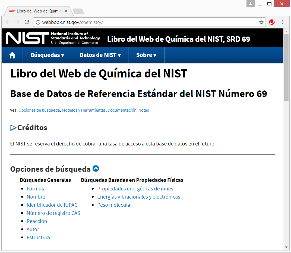
Task: Click the red Trend Micro extension icon
Action: click(272, 22)
